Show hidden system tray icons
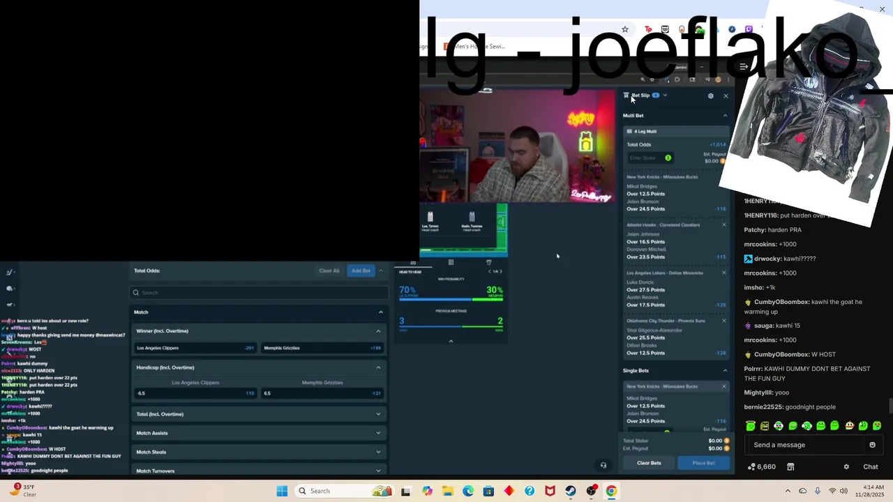 pyautogui.click(x=788, y=491)
